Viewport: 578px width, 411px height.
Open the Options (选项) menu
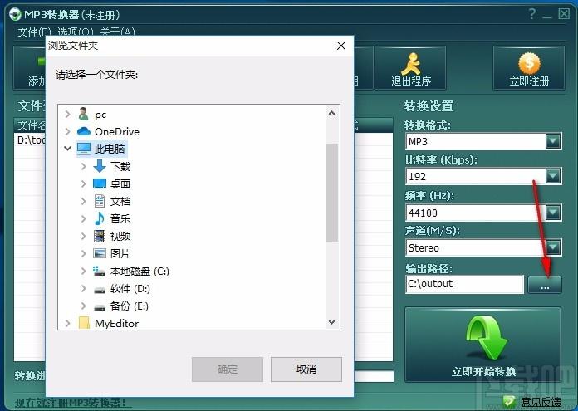[x=76, y=32]
